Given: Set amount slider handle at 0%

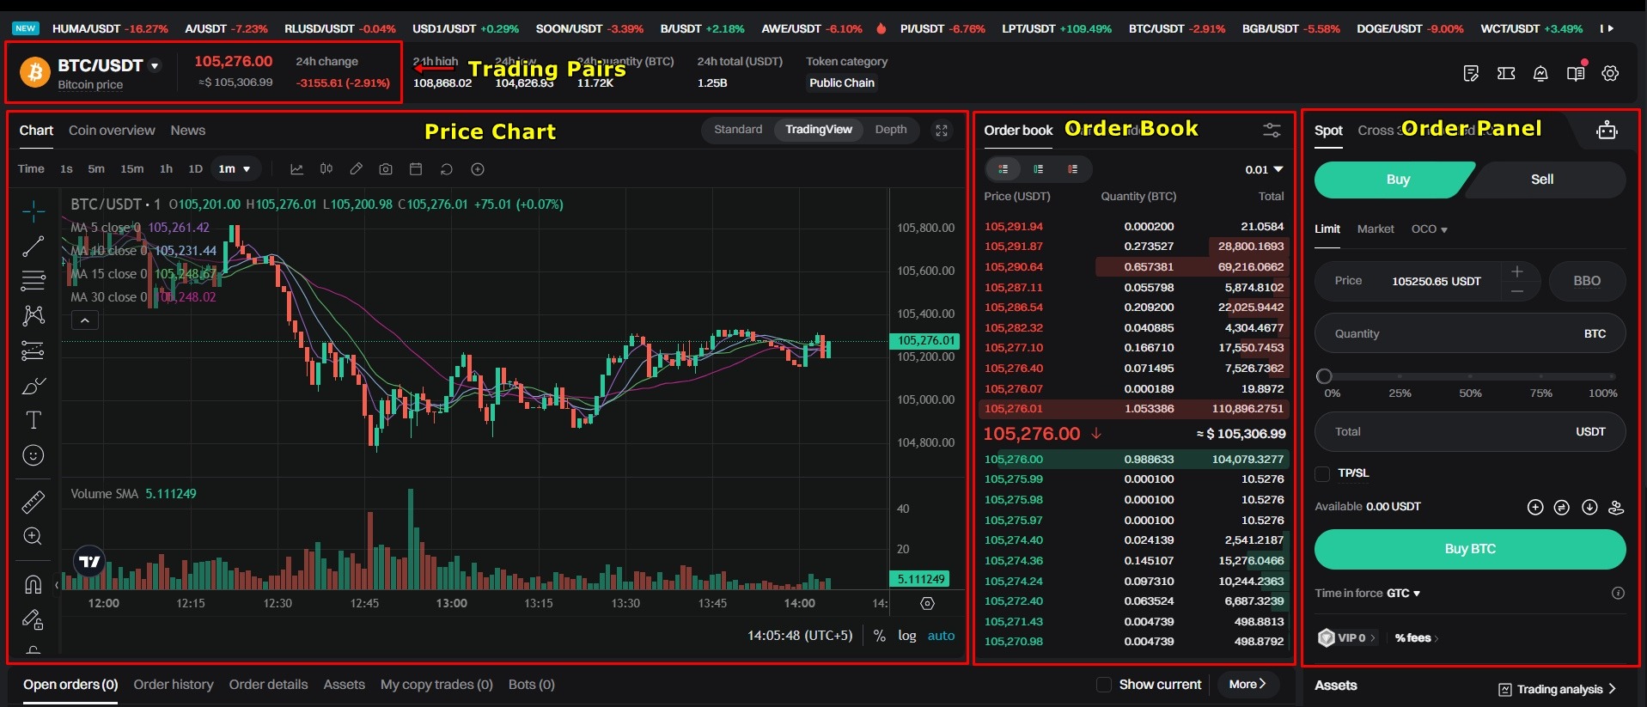Looking at the screenshot, I should pyautogui.click(x=1324, y=376).
